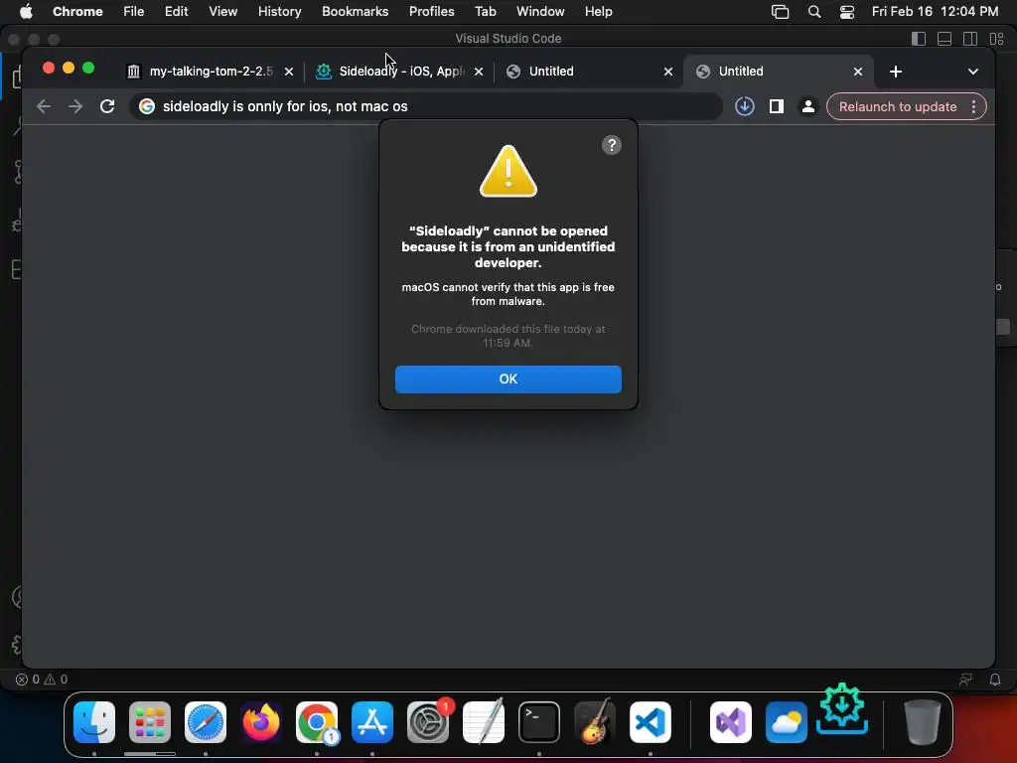The image size is (1017, 763).
Task: Close the my-talking-tom tab
Action: coord(289,72)
